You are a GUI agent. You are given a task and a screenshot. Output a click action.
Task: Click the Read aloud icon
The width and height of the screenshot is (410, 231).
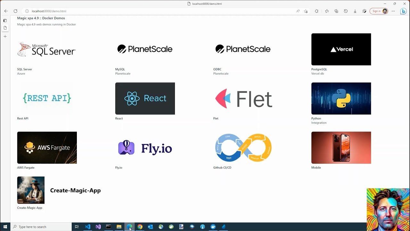coord(298,11)
